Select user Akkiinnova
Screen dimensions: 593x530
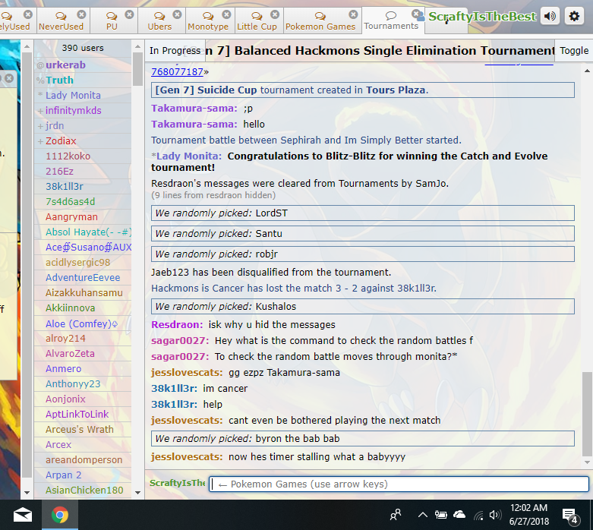tap(83, 308)
